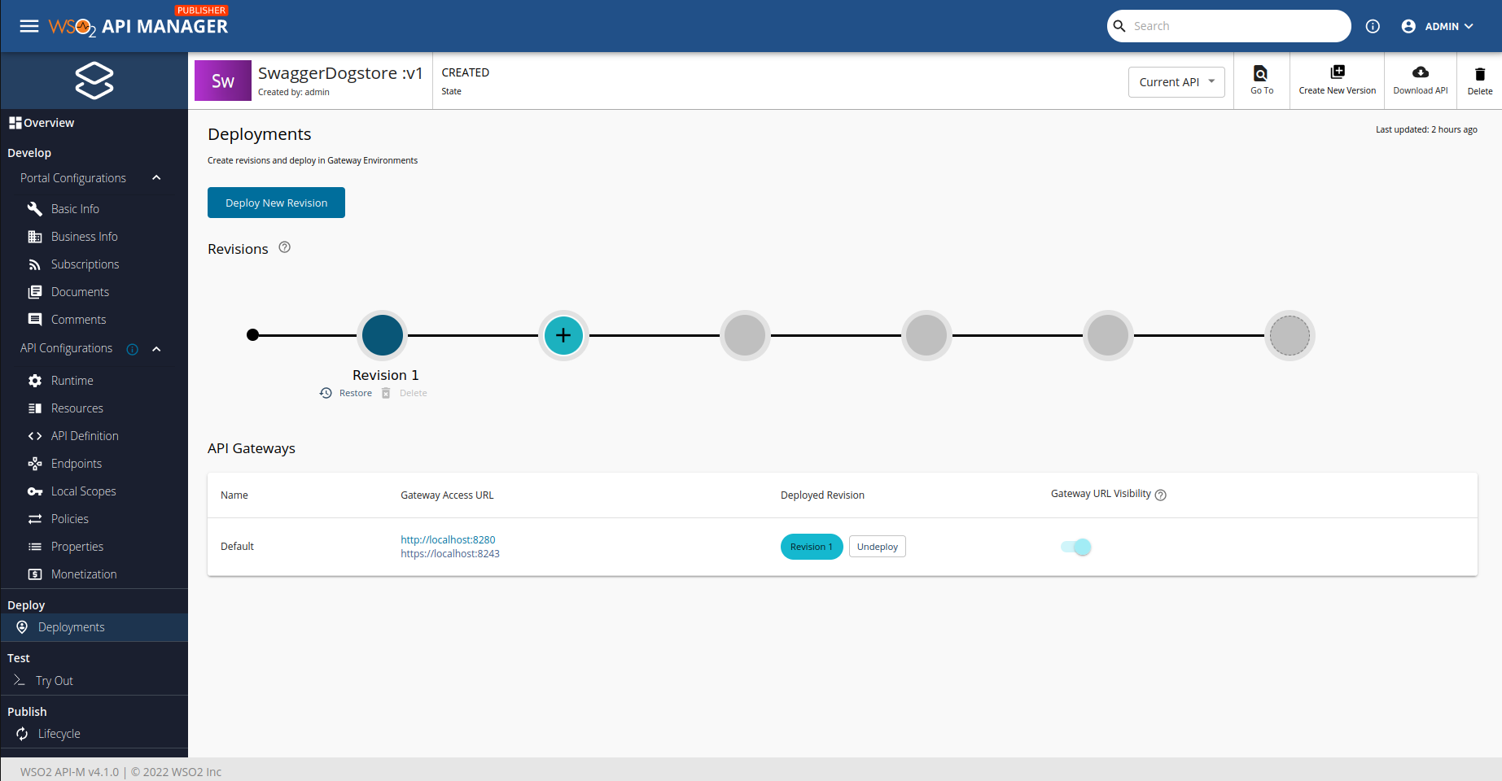Click the Business Info building icon
The width and height of the screenshot is (1502, 781).
coord(35,237)
